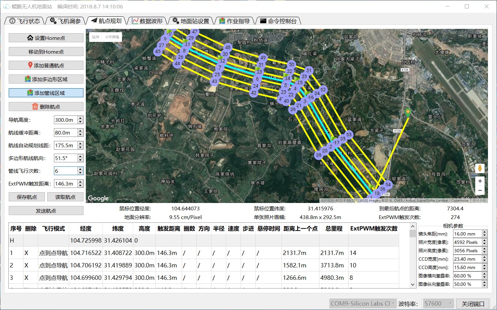Click the 关闭端口 close port button

[473, 304]
